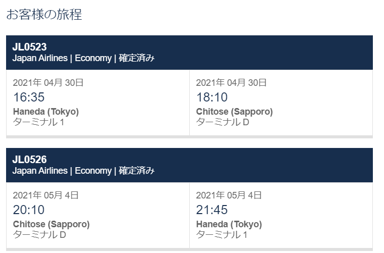Click Chitose (Sapporo) arrival airport on JL0523

(x=234, y=112)
